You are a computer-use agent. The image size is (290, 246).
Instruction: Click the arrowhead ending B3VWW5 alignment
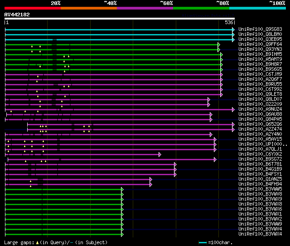122,190
